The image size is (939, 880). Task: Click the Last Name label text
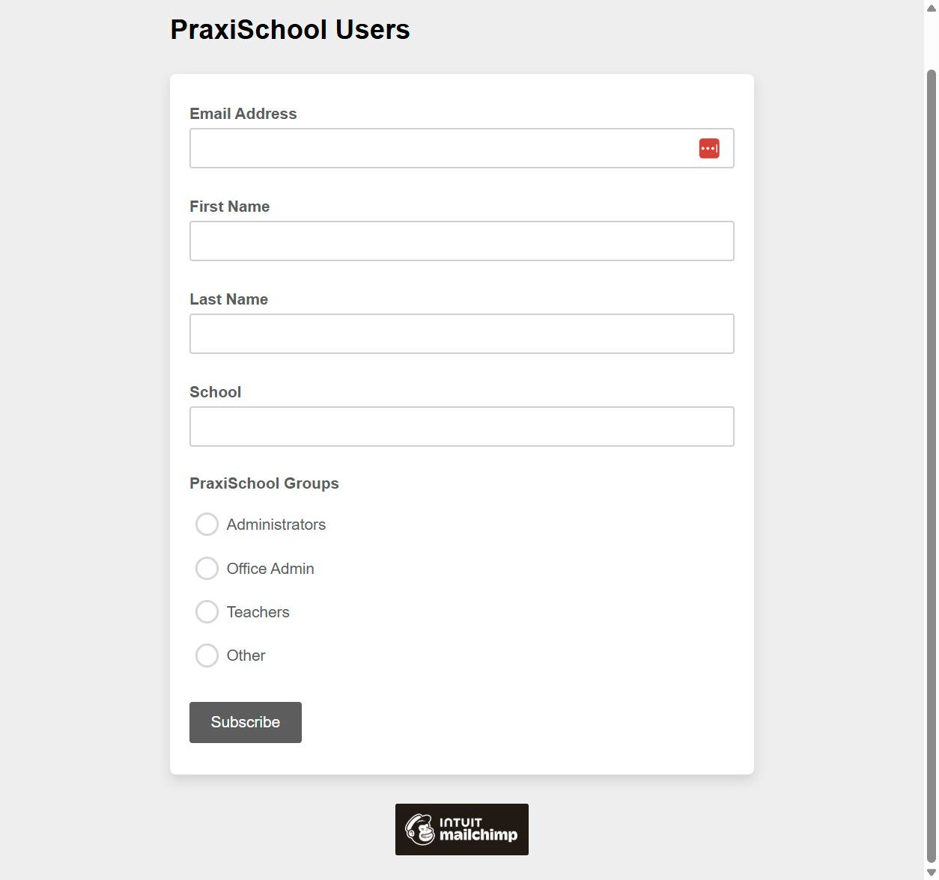(228, 299)
